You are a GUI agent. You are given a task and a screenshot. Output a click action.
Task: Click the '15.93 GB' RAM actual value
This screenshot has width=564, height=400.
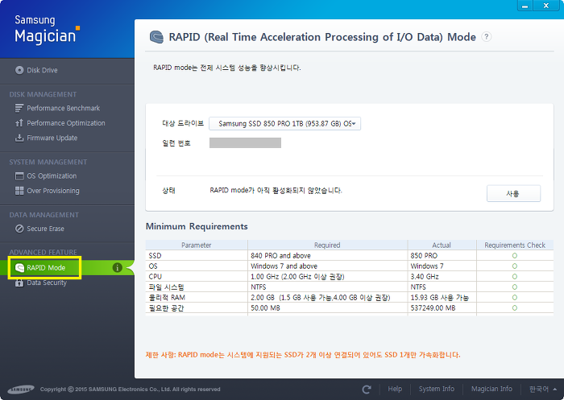[x=440, y=298]
